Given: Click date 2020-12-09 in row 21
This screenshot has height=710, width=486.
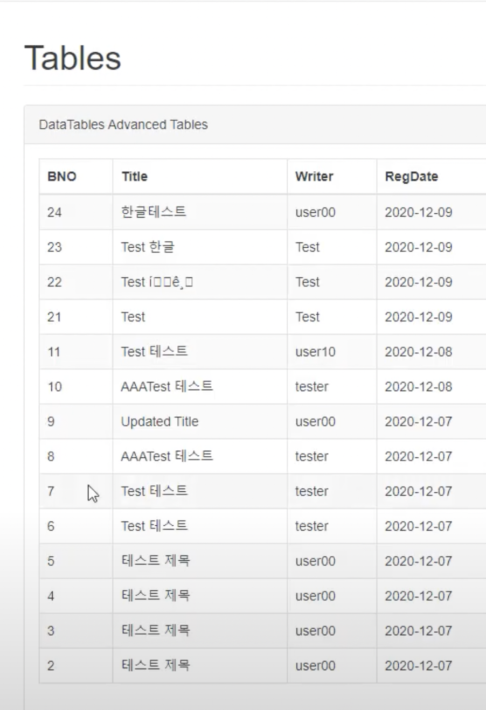Looking at the screenshot, I should pyautogui.click(x=418, y=317).
